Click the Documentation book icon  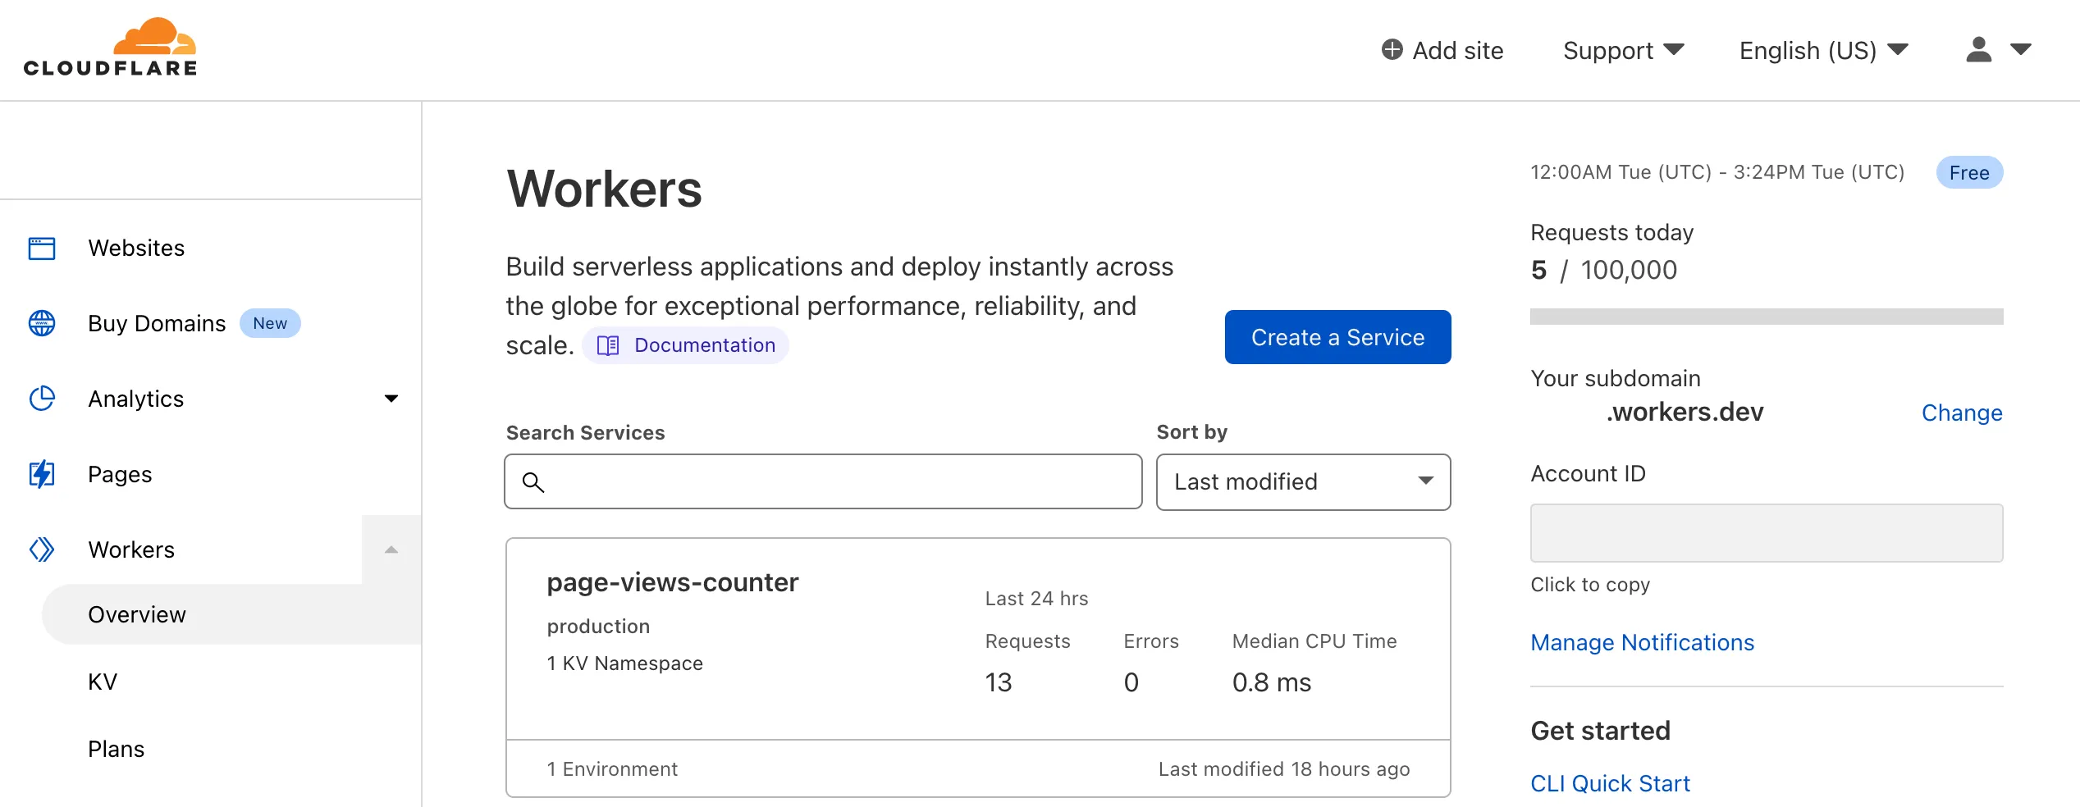pyautogui.click(x=608, y=345)
